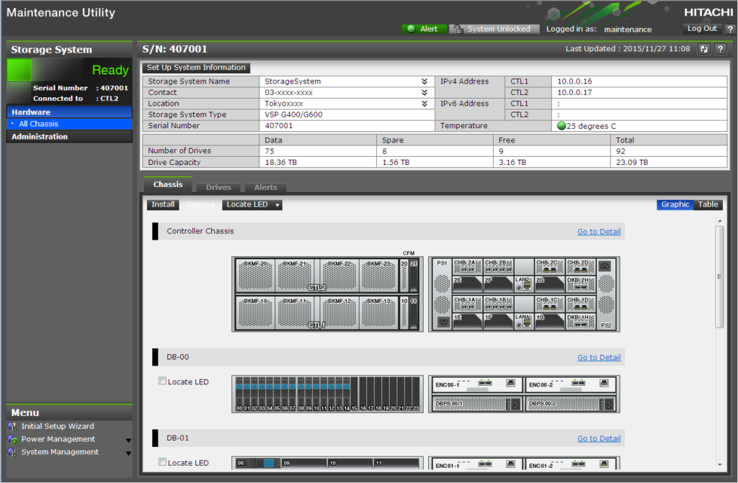Select Hardware in the Storage System panel
Screen dimensions: 738x483
coord(69,112)
